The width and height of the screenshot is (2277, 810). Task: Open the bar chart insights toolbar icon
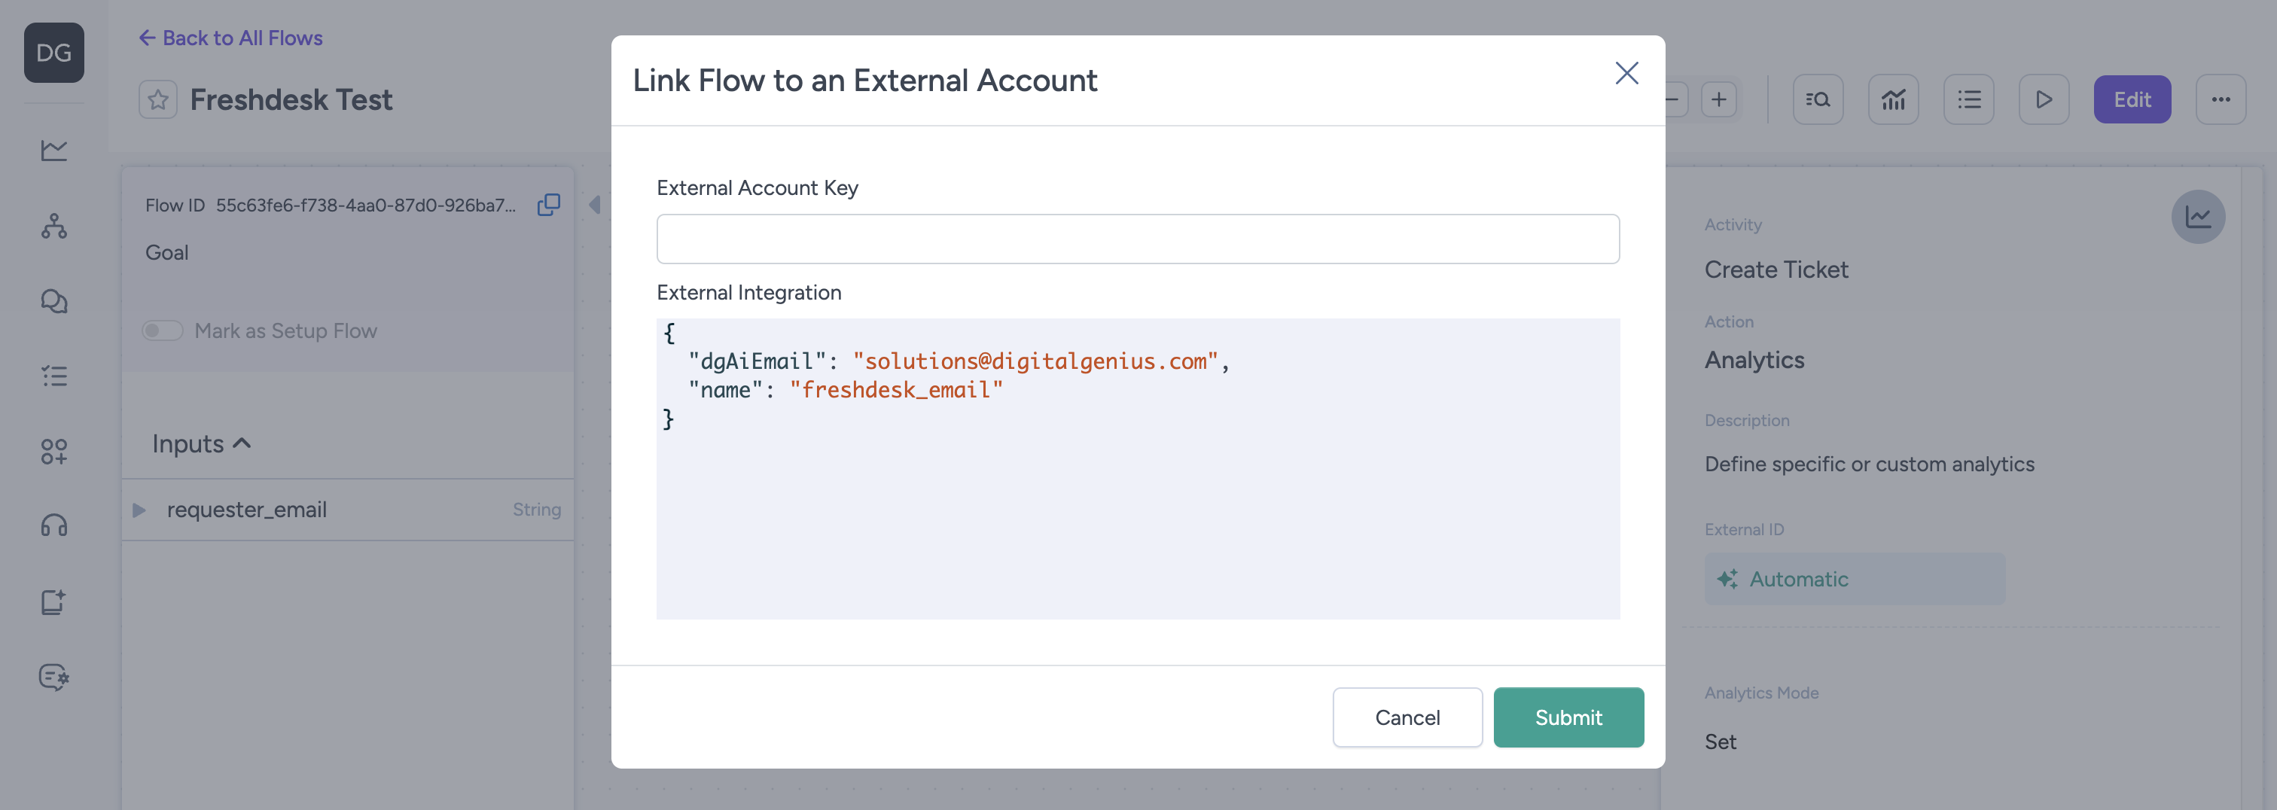click(x=1892, y=100)
